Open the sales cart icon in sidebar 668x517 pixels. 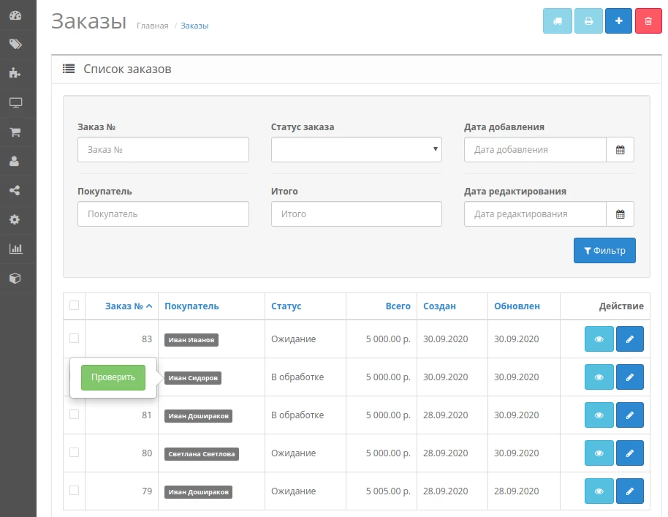pyautogui.click(x=15, y=132)
